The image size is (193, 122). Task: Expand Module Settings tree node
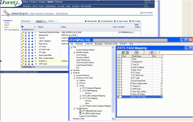pos(74,52)
